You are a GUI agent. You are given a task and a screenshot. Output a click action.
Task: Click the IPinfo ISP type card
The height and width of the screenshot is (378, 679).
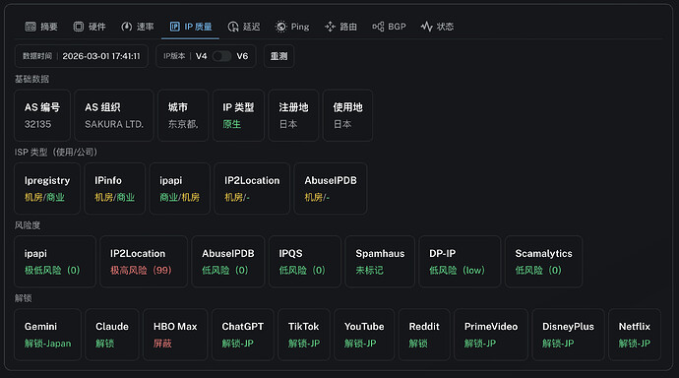pyautogui.click(x=115, y=189)
